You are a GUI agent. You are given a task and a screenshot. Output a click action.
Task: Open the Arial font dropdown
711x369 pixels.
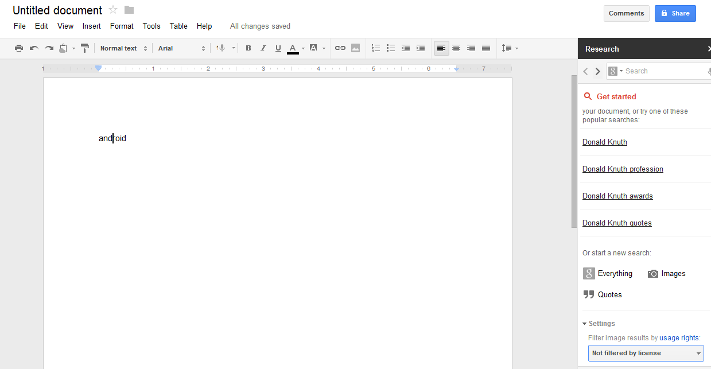[x=182, y=48]
